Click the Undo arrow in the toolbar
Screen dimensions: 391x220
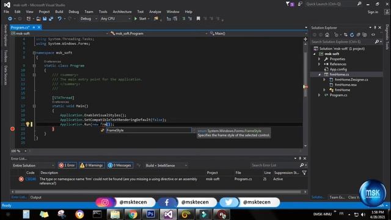click(59, 19)
